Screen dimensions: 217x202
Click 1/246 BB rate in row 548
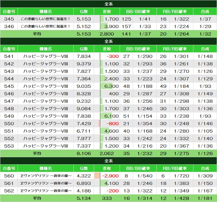point(145,109)
